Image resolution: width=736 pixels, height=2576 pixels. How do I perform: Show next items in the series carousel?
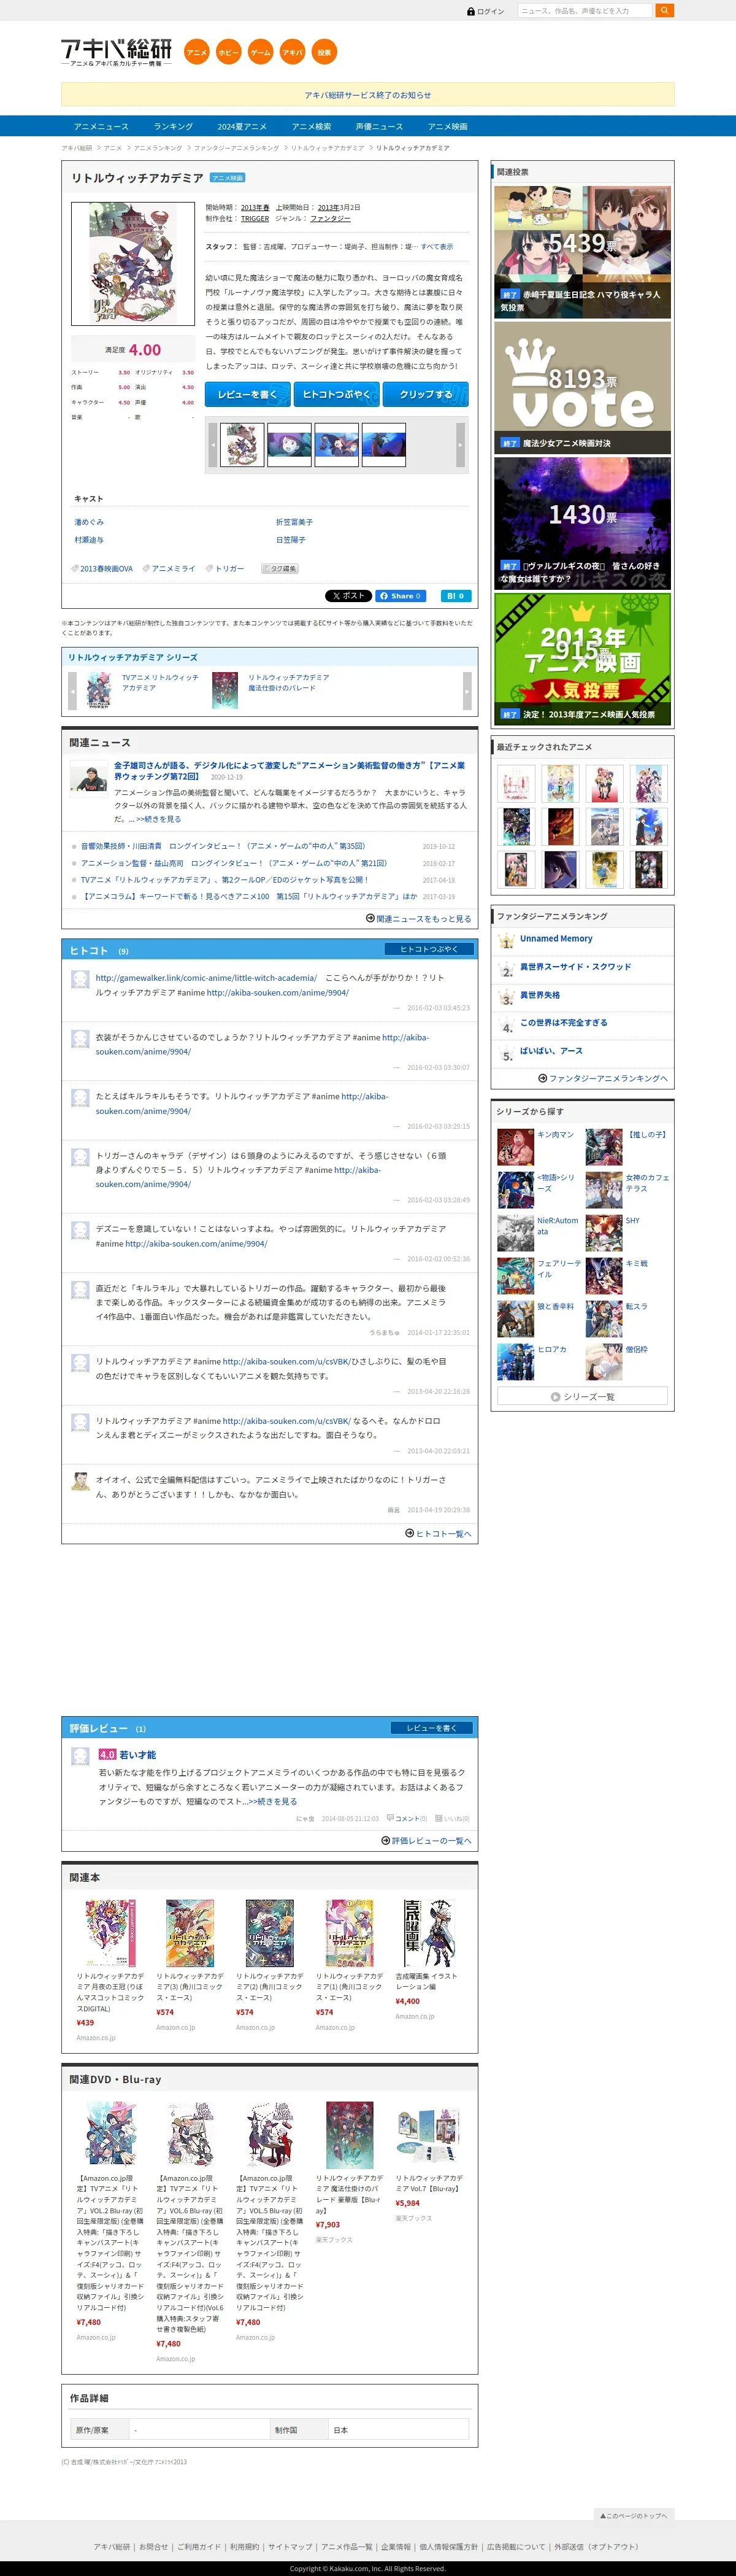(x=467, y=691)
